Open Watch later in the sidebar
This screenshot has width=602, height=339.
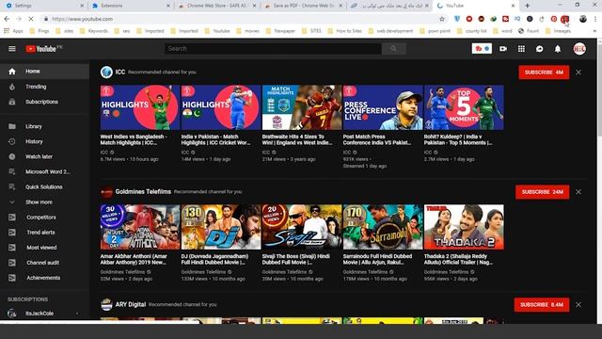click(44, 156)
